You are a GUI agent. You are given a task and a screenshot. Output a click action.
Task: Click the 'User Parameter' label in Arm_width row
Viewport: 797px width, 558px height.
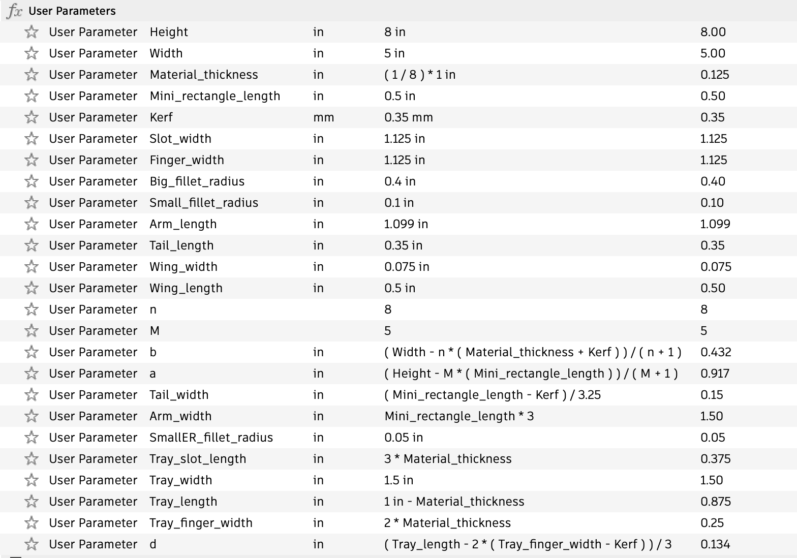(93, 416)
